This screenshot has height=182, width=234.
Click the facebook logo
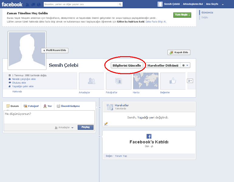[x=12, y=4]
